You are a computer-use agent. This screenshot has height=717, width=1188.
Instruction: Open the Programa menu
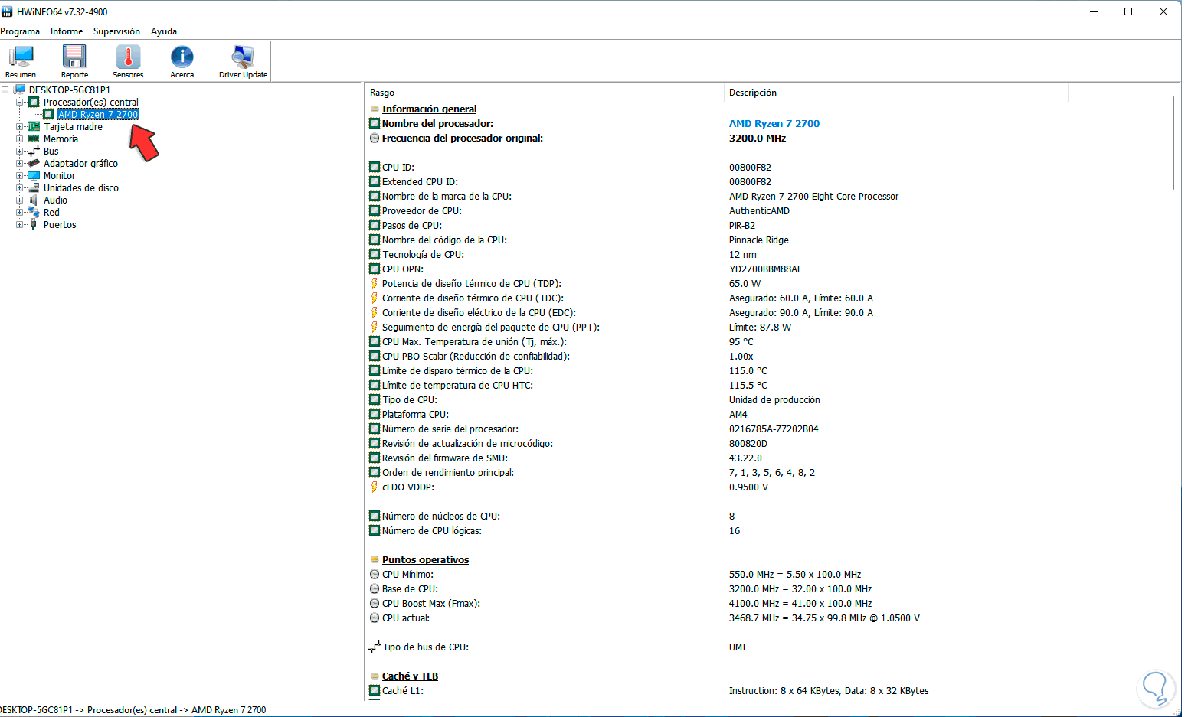pos(20,31)
